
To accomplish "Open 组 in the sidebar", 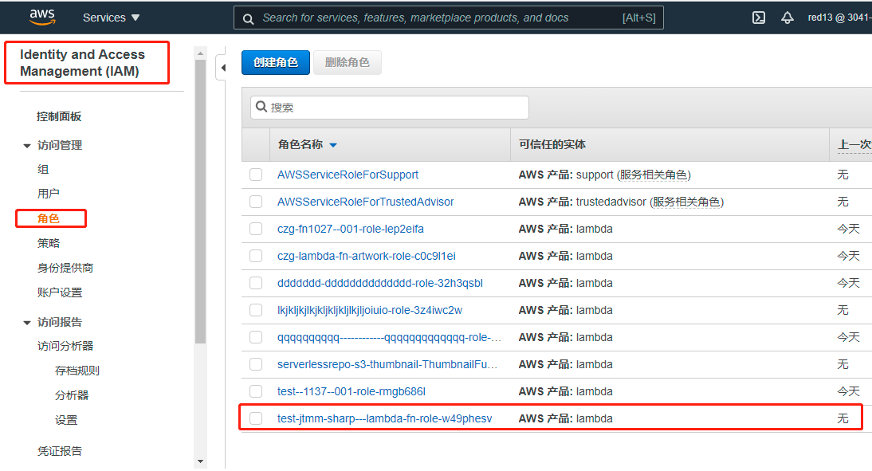I will click(x=43, y=169).
